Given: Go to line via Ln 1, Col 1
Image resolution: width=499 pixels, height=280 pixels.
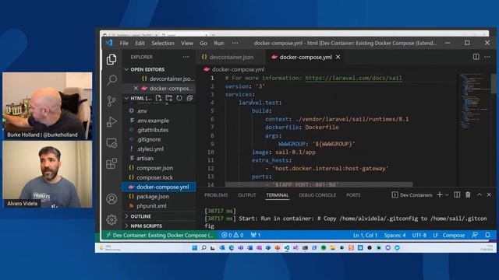Looking at the screenshot, I should click(x=365, y=235).
